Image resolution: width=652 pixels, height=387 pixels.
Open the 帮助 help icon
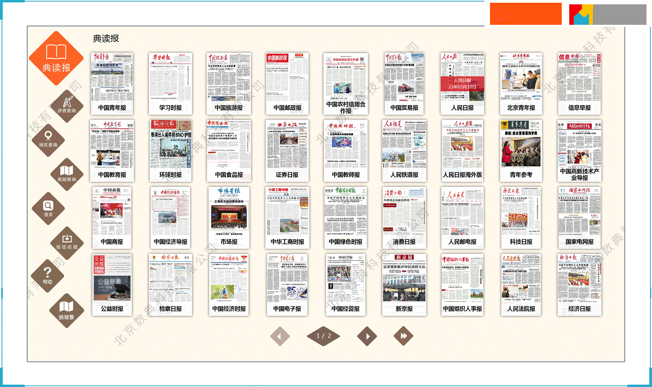pos(48,276)
